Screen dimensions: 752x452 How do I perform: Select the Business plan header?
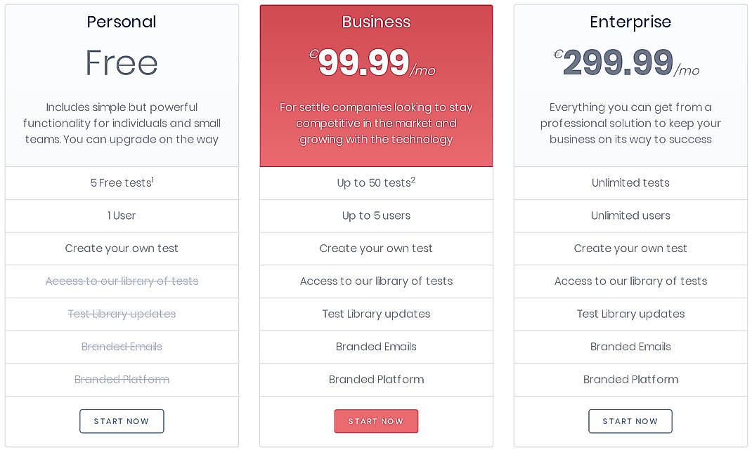point(376,22)
